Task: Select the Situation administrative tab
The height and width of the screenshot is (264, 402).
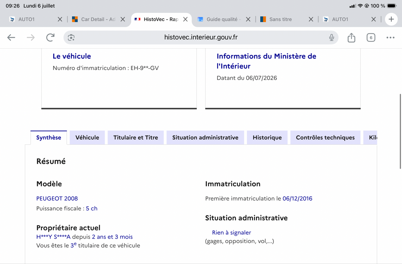Action: [x=205, y=137]
